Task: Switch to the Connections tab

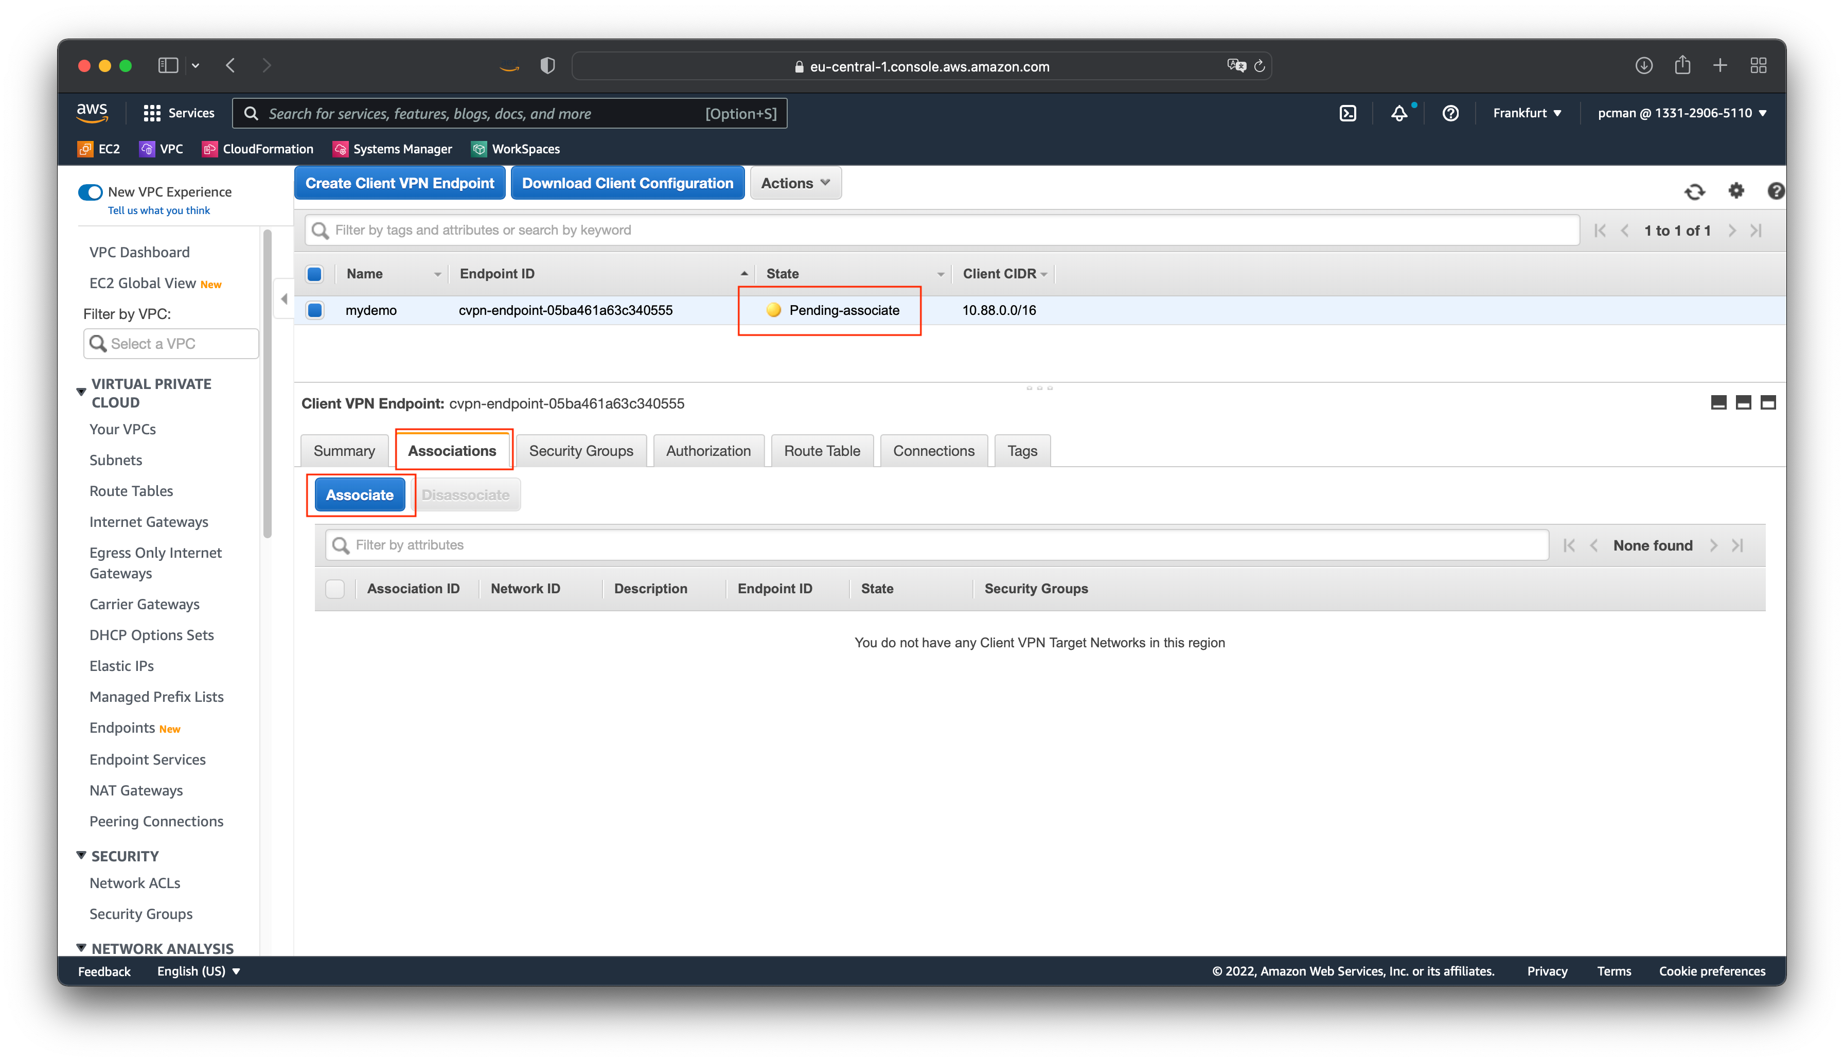Action: pyautogui.click(x=933, y=451)
